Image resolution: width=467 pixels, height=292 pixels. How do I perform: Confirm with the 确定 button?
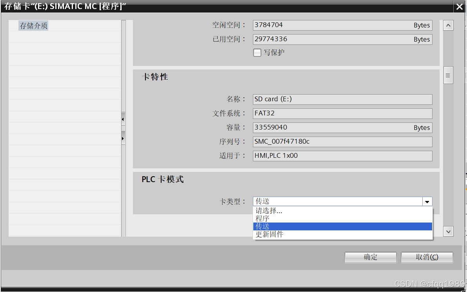click(371, 257)
